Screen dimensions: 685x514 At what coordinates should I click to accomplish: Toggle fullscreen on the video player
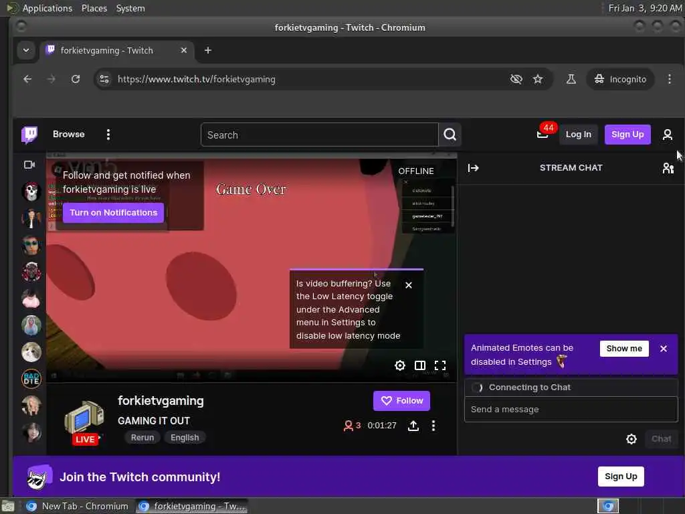[440, 365]
